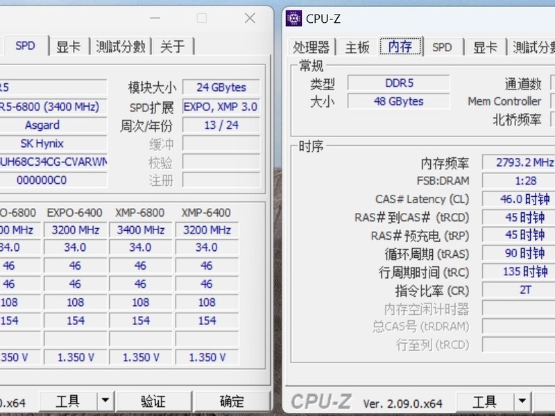Click the EXPO-6400 column header
Screen dimensions: 555x416
coord(75,213)
